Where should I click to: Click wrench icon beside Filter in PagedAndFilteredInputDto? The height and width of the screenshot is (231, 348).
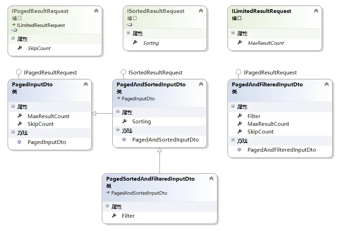239,116
